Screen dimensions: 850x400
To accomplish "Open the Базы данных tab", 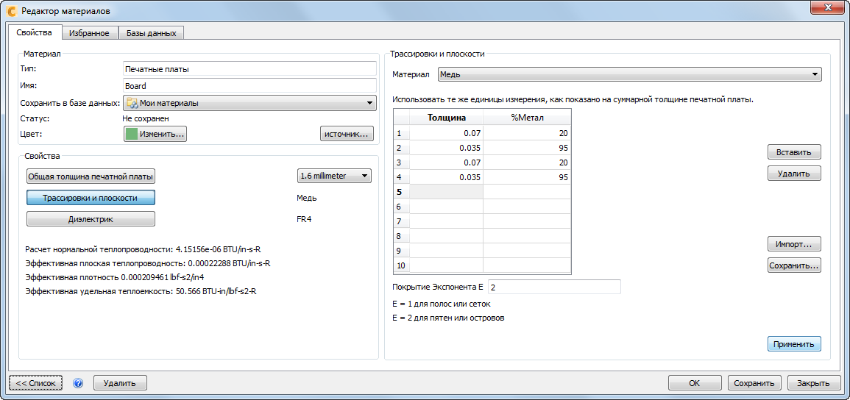I will coord(152,33).
